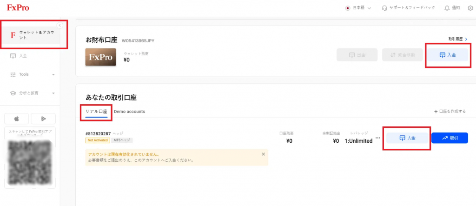Click the Japan flag icon in header

[x=348, y=8]
